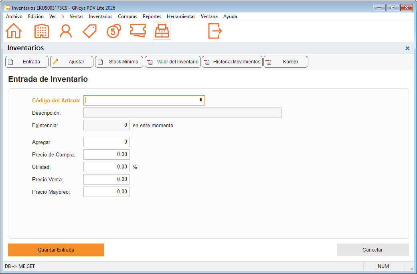The image size is (417, 274).
Task: Close the Inventarios panel with blue X
Action: click(407, 49)
